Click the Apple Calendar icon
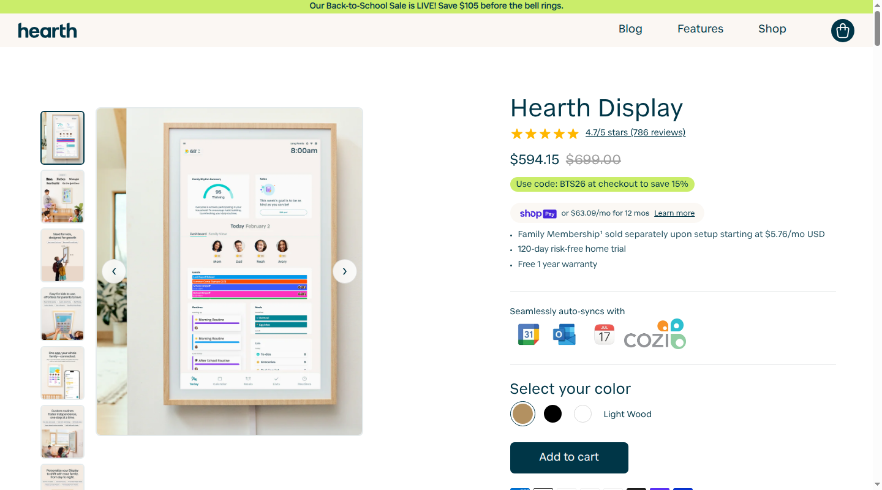Image resolution: width=882 pixels, height=490 pixels. (x=604, y=334)
